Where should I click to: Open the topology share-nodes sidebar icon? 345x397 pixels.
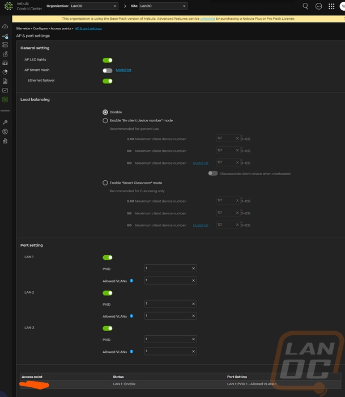pyautogui.click(x=5, y=36)
